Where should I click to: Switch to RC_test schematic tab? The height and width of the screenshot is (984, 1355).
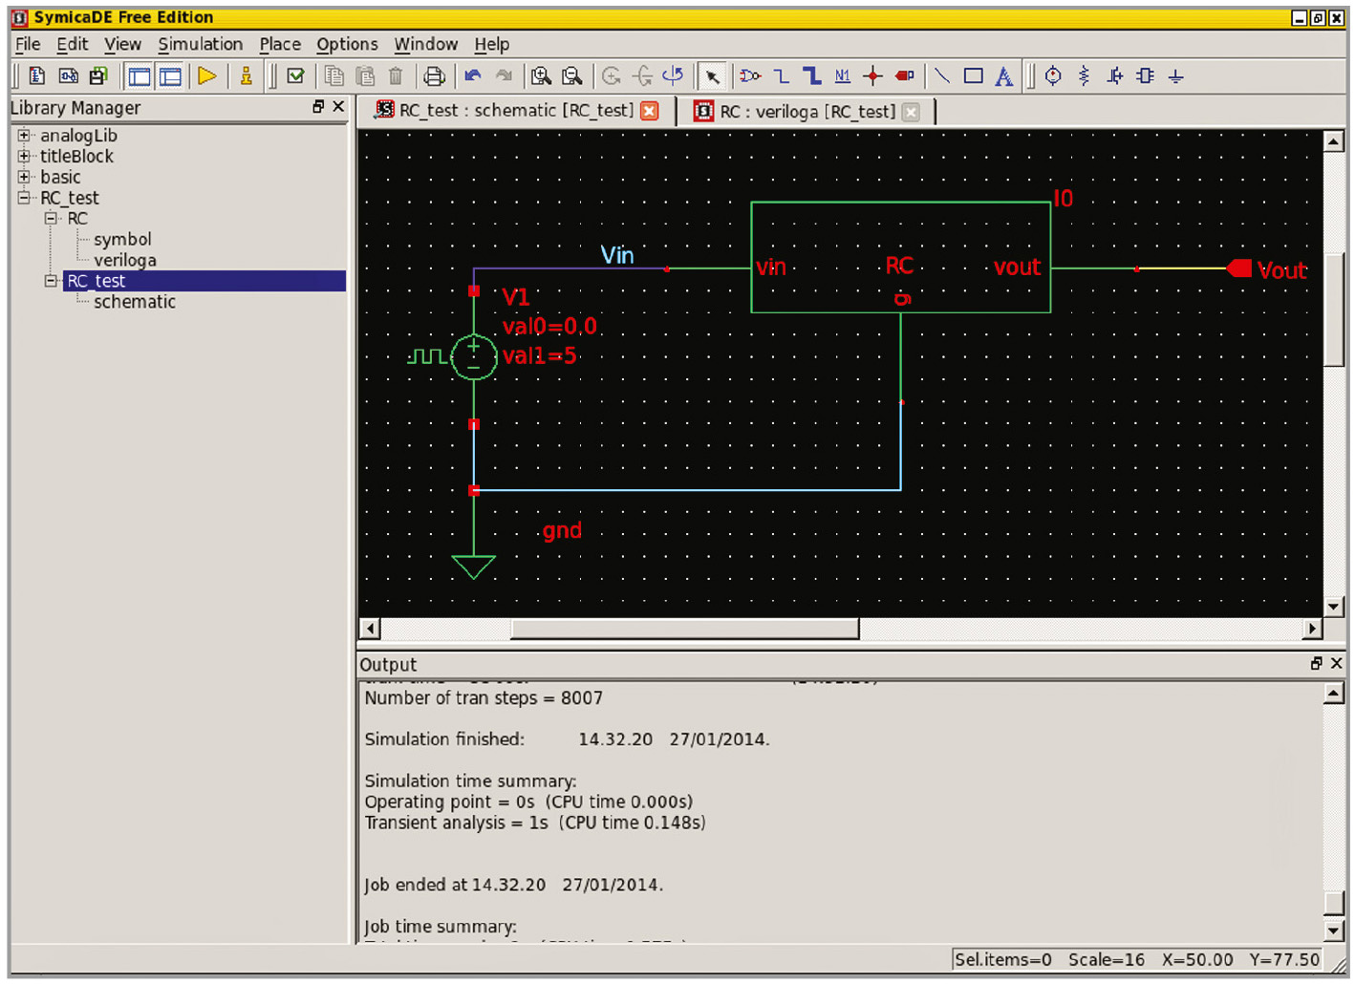point(516,111)
